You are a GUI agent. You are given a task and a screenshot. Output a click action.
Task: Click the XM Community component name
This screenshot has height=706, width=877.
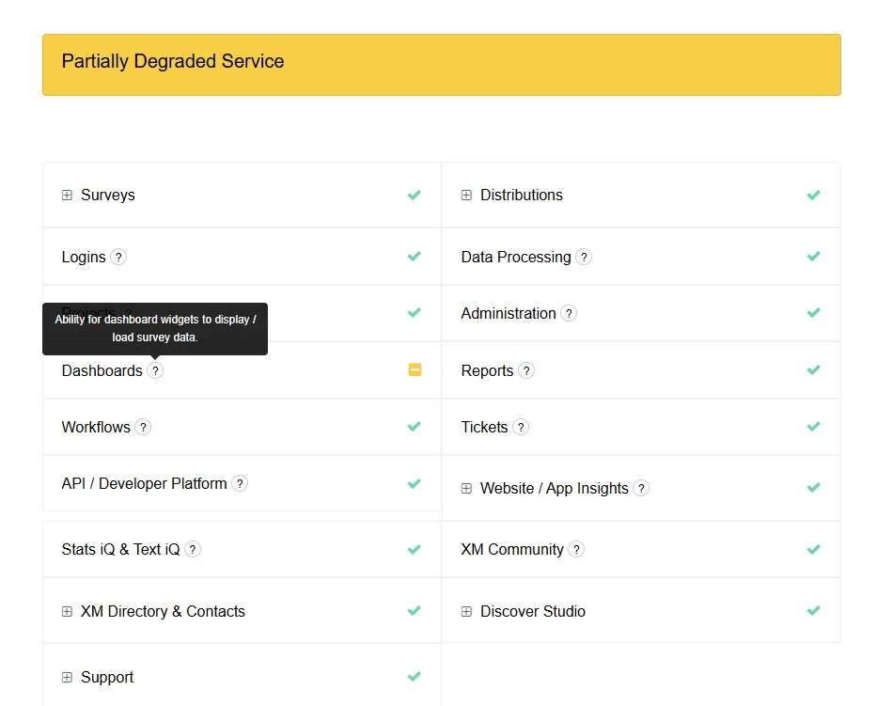click(x=513, y=550)
